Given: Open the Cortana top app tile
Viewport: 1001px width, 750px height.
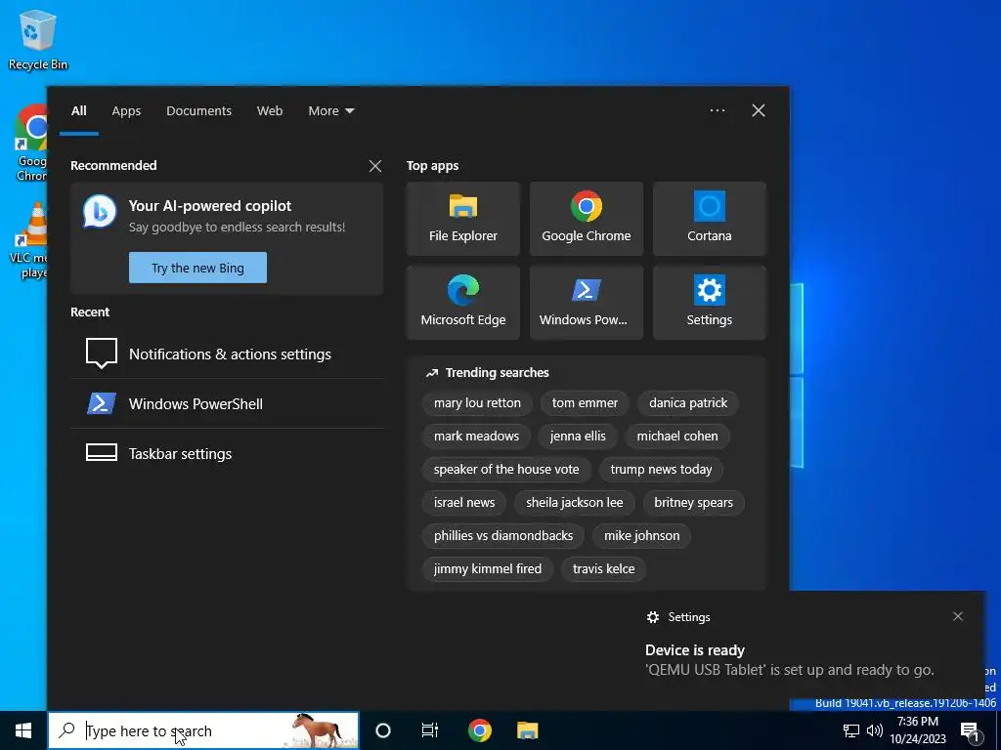Looking at the screenshot, I should 710,219.
